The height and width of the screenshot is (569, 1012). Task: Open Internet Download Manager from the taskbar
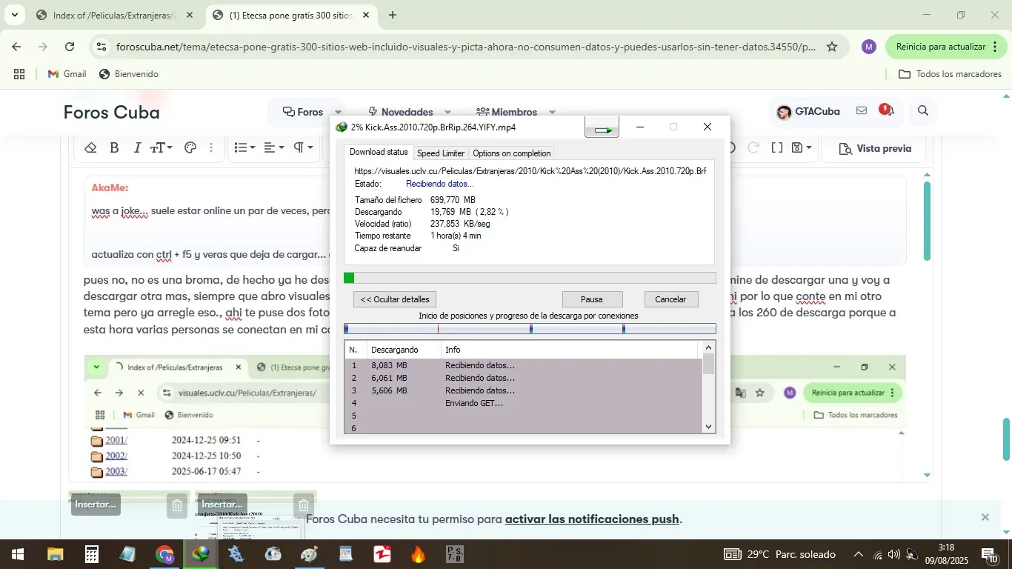click(200, 553)
